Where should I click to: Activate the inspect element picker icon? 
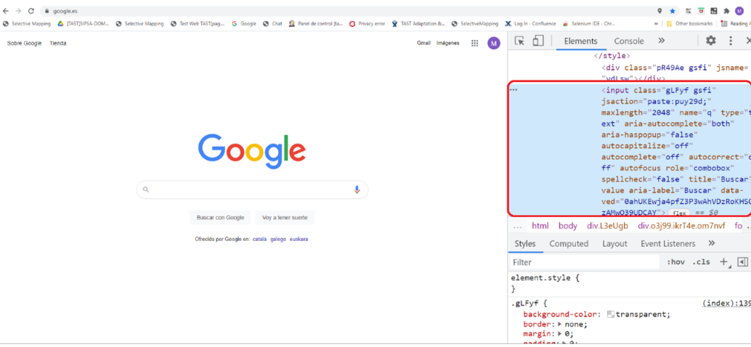[x=520, y=41]
